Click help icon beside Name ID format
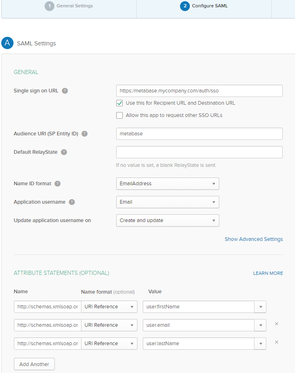 [57, 184]
